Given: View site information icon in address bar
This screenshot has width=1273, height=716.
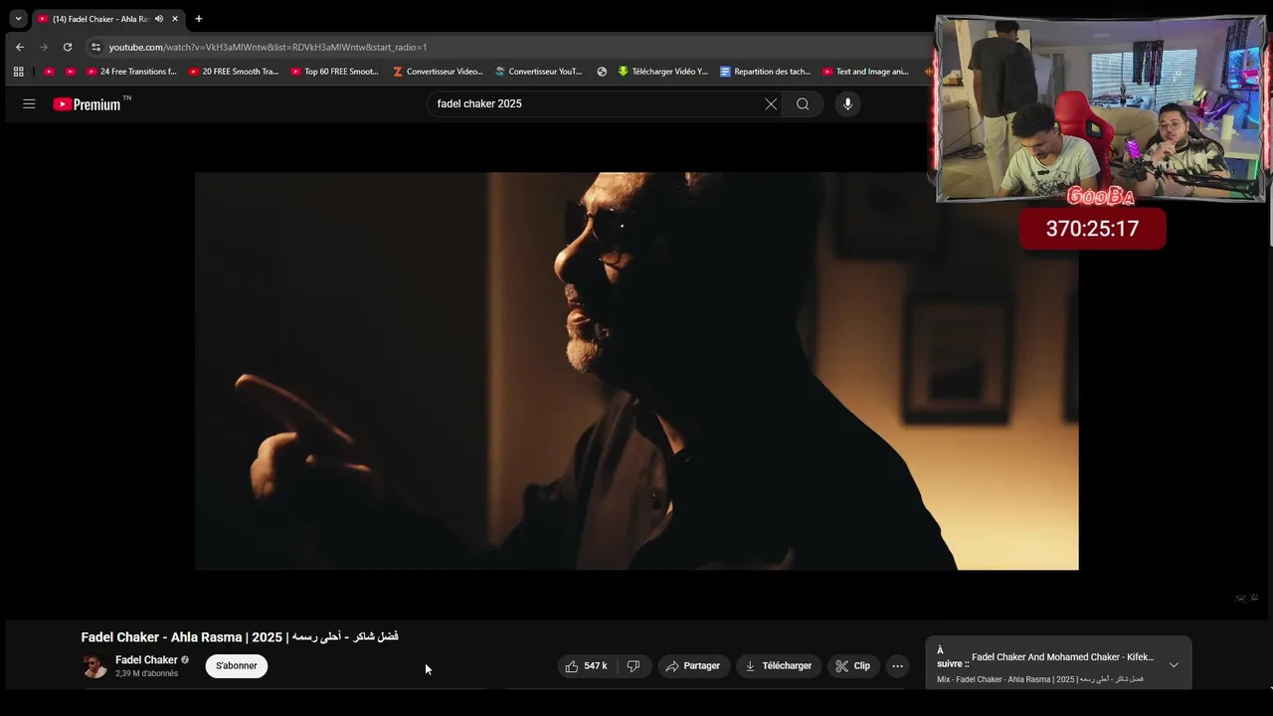Looking at the screenshot, I should point(95,47).
